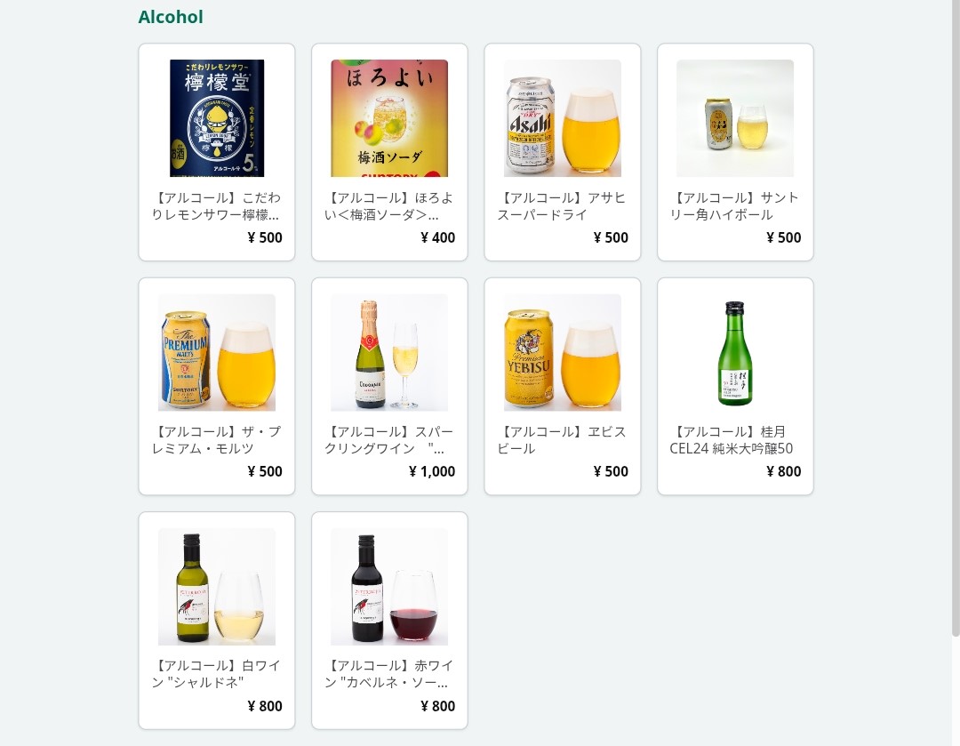Select the Horoyoi plum soda image
The image size is (960, 746).
pyautogui.click(x=389, y=118)
